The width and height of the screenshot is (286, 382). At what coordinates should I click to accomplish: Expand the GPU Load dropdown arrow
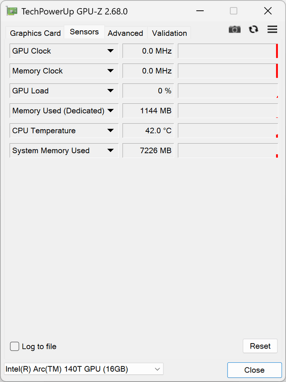pos(110,91)
